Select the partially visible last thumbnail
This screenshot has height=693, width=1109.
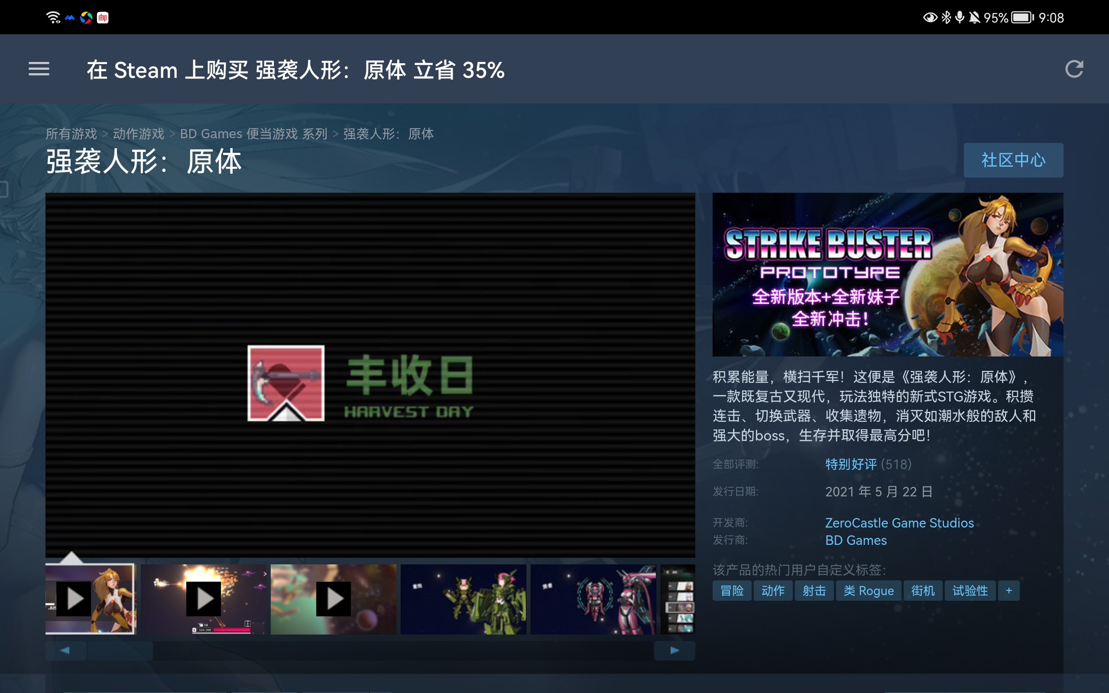click(678, 599)
